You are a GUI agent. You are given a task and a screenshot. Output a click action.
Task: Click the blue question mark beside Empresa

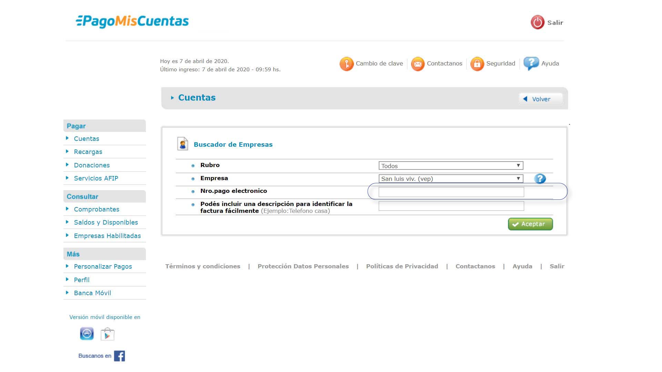[540, 178]
